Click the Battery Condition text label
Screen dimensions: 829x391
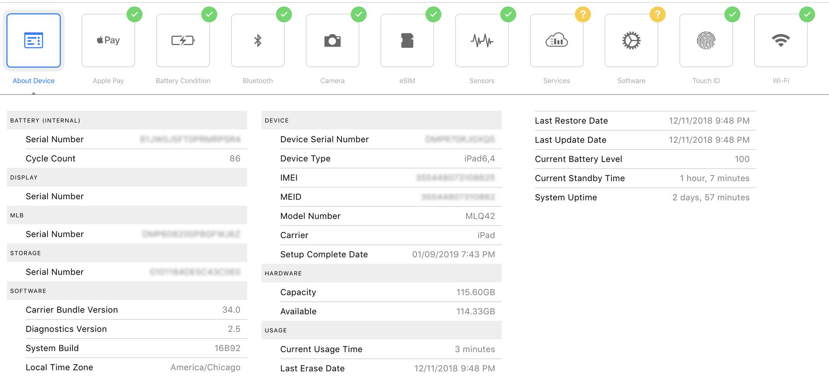pyautogui.click(x=183, y=81)
